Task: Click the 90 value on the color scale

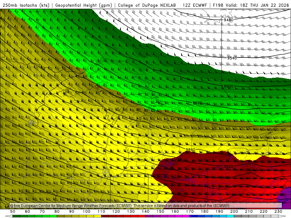Action: (72, 211)
